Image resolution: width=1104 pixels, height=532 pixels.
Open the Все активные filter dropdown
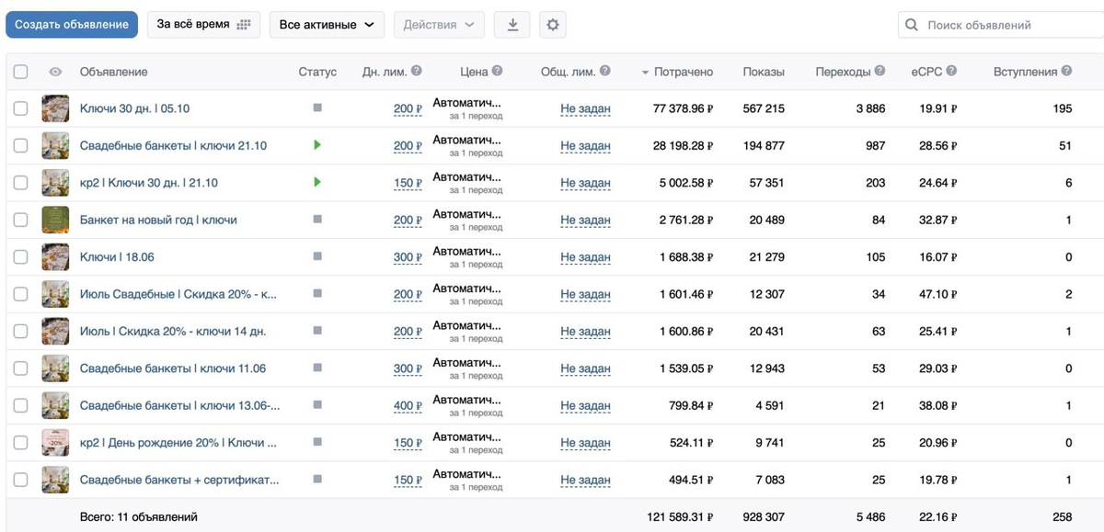click(328, 25)
